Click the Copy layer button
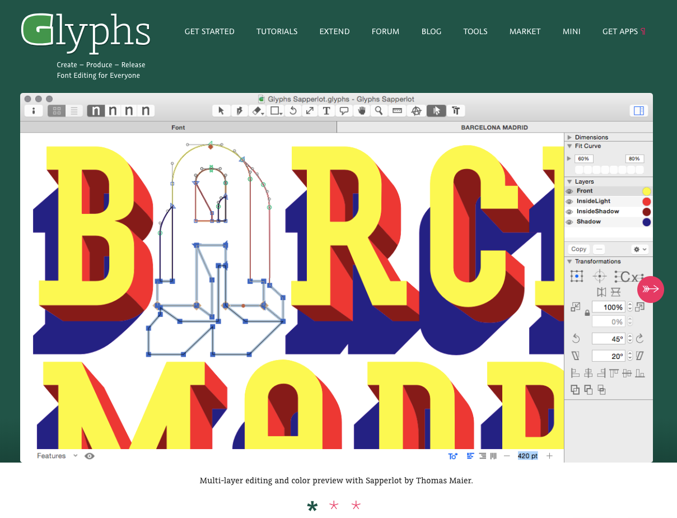The height and width of the screenshot is (518, 677). coord(579,249)
